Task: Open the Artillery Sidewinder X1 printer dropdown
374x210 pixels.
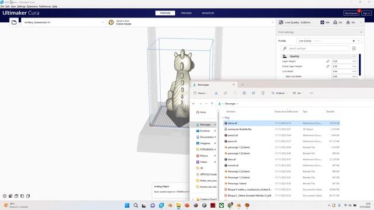Action: click(64, 22)
